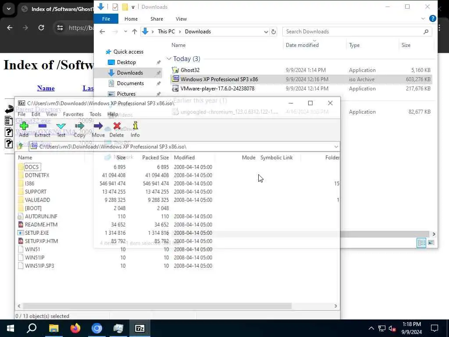Click the Explorer up-one-level arrow

click(x=134, y=32)
